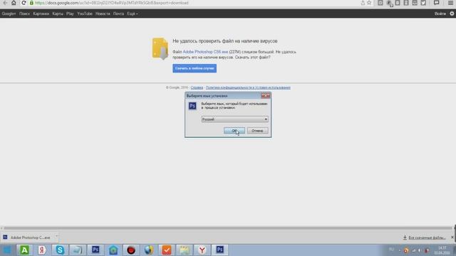Reload the current page
456x256 pixels.
pos(24,3)
